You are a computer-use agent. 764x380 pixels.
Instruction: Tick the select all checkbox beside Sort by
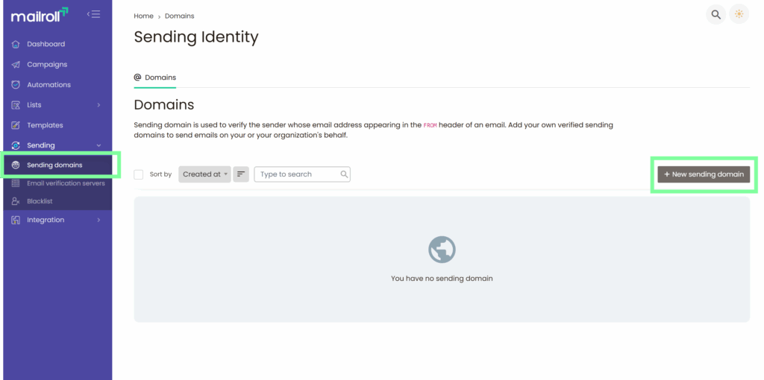139,174
